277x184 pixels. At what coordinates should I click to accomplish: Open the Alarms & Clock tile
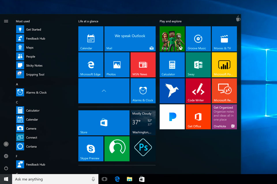click(143, 91)
